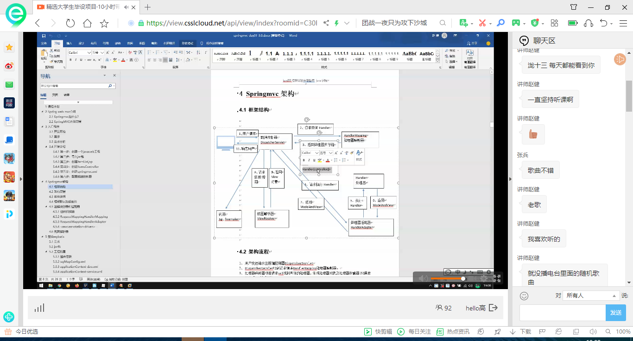
Task: Expand the green shield dropdown arrow
Action: (x=543, y=24)
